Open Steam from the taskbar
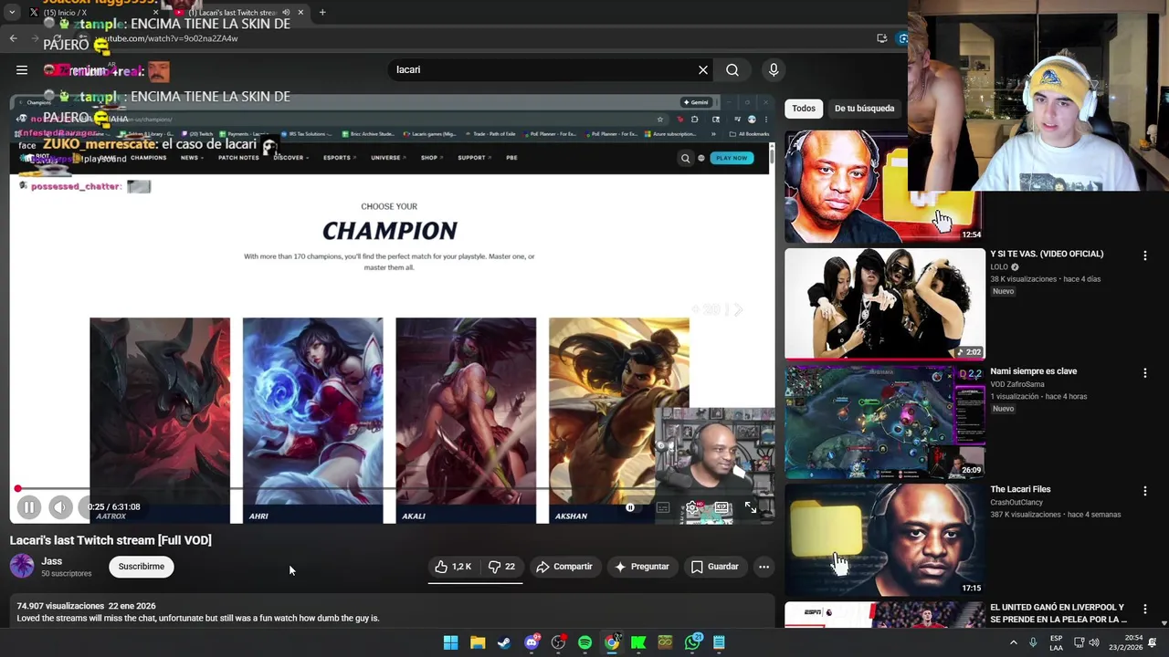The width and height of the screenshot is (1169, 657). pos(504,642)
